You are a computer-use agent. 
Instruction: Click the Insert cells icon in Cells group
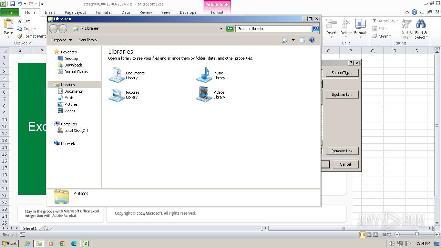click(x=331, y=24)
